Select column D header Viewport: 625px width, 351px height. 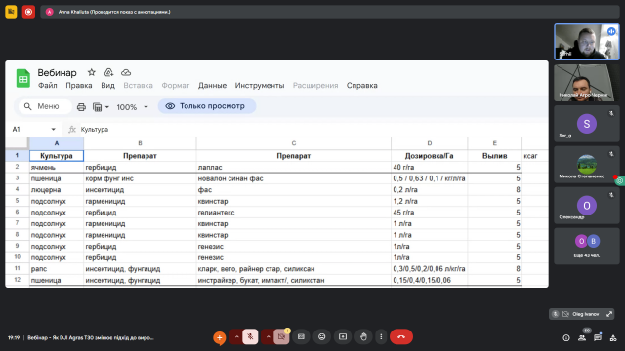(x=430, y=143)
